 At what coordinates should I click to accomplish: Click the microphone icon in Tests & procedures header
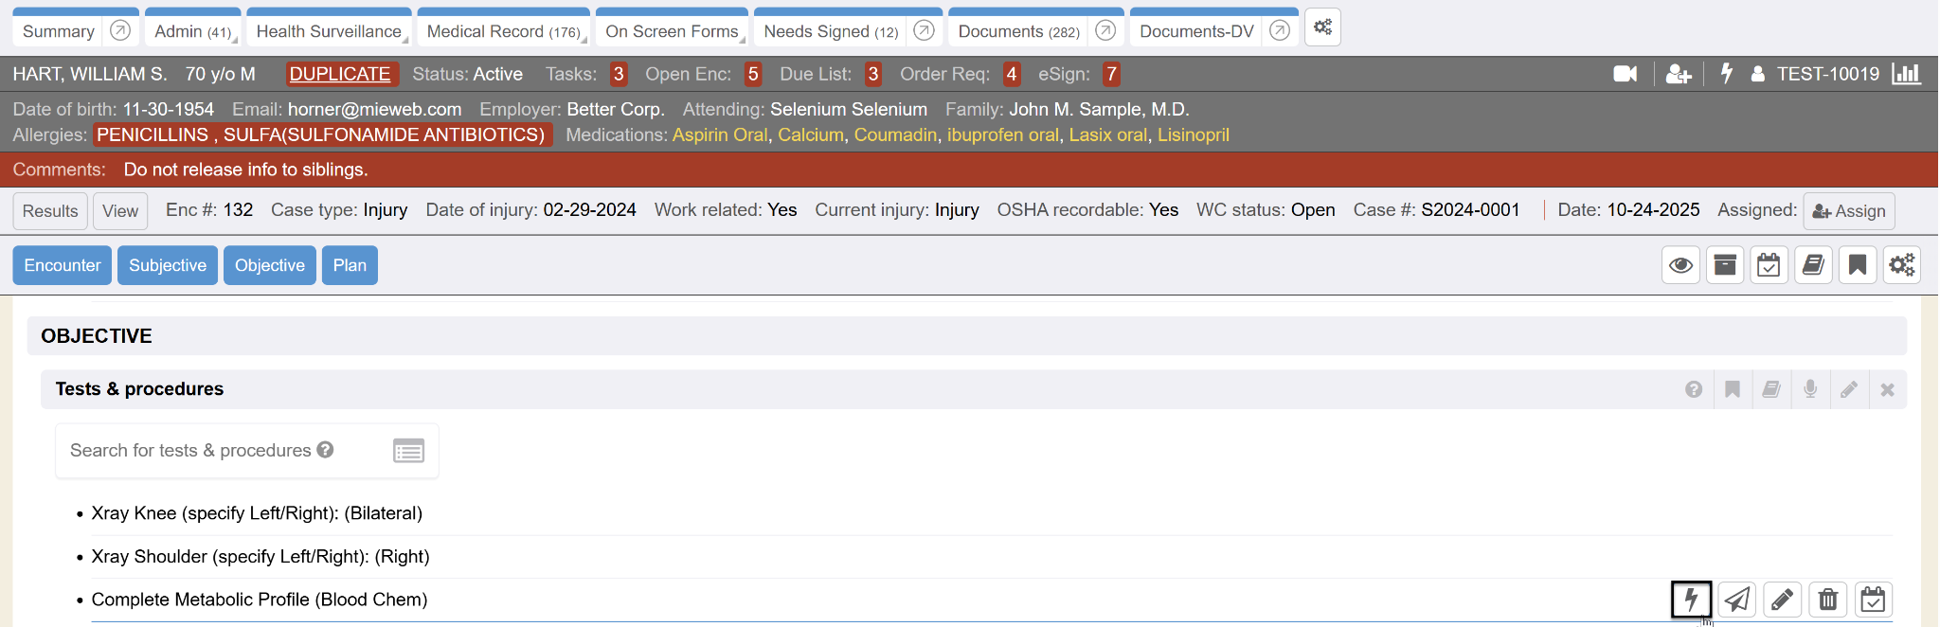coord(1809,389)
